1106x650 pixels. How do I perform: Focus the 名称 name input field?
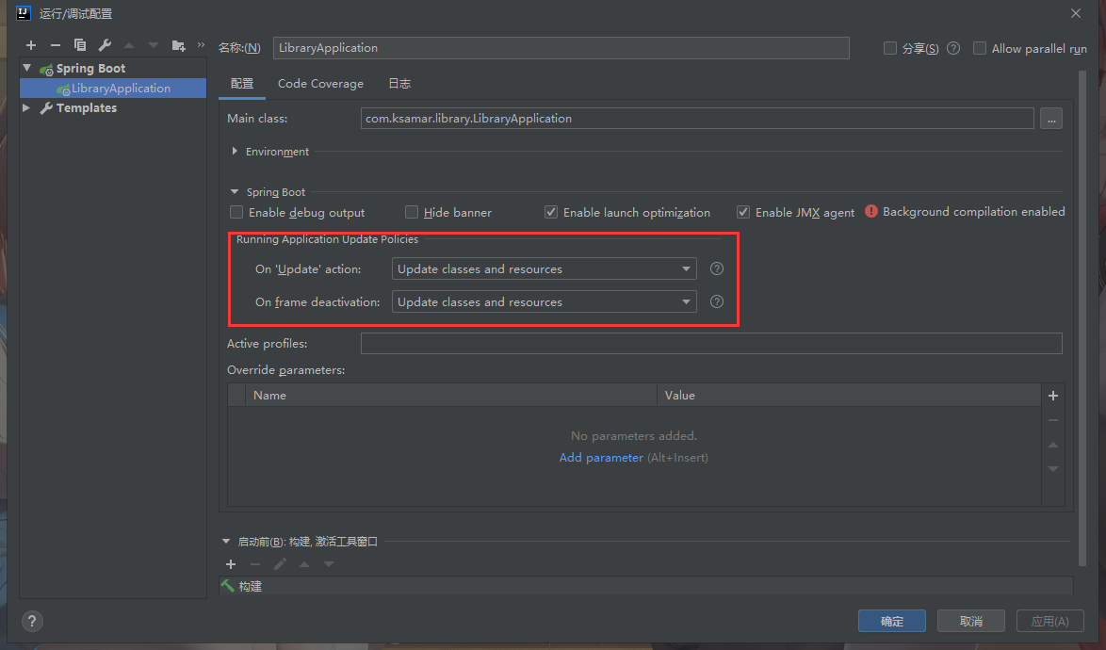(561, 48)
